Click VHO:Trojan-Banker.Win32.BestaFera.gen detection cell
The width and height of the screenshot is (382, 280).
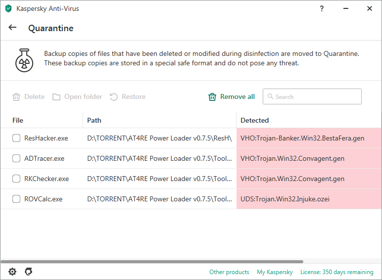[x=309, y=138]
